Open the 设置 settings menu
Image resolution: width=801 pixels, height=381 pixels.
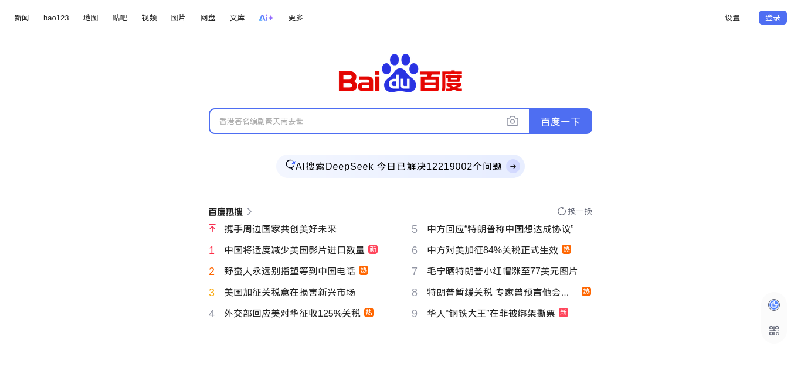[x=732, y=18]
